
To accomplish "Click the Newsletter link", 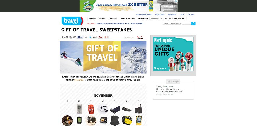I will point(172,15).
